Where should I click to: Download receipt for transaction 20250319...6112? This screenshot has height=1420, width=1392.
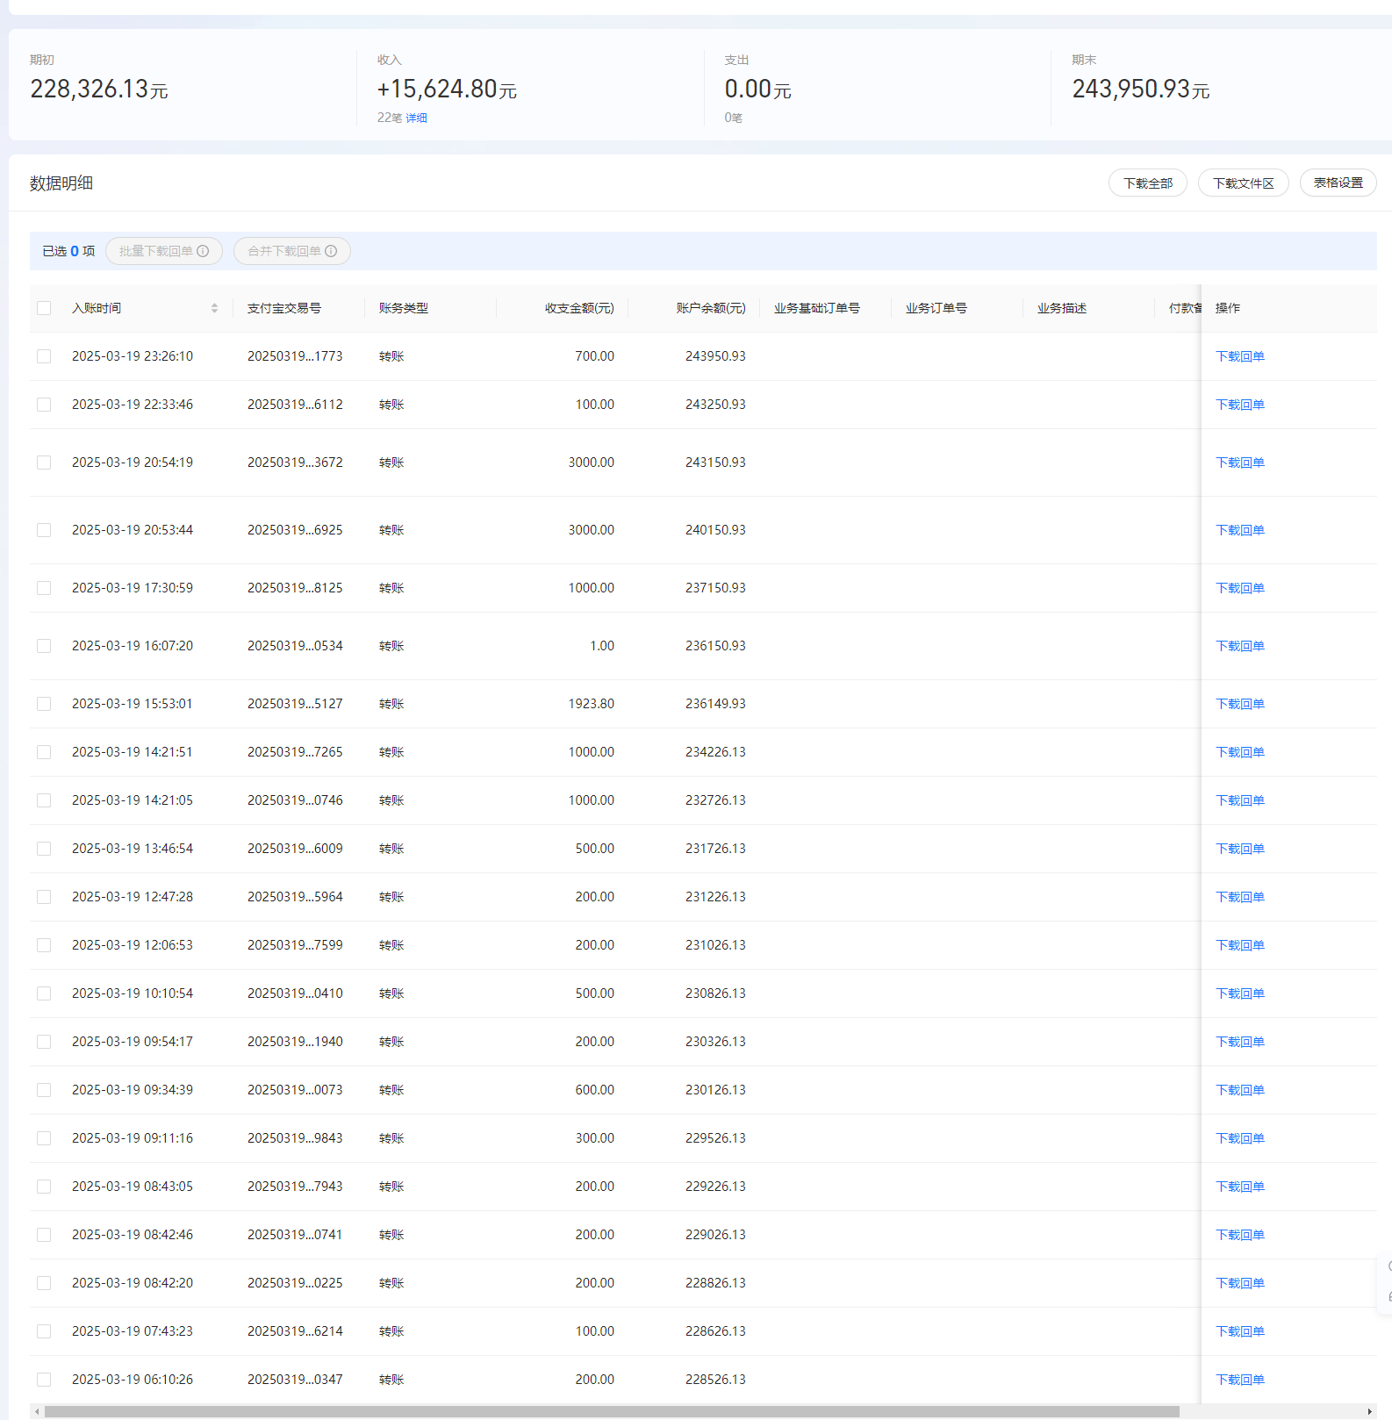[x=1239, y=405]
